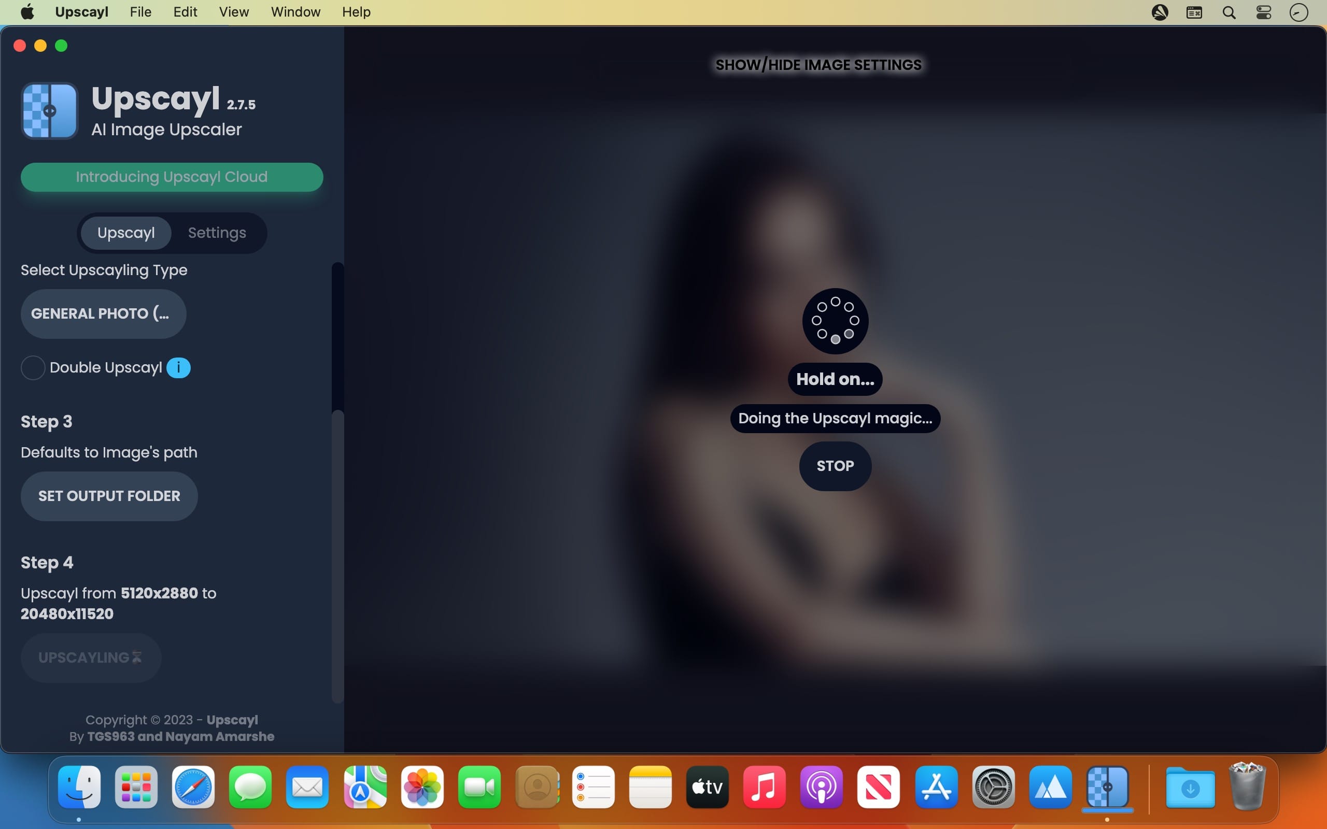Open Spotlight search in the menu bar

coord(1229,12)
